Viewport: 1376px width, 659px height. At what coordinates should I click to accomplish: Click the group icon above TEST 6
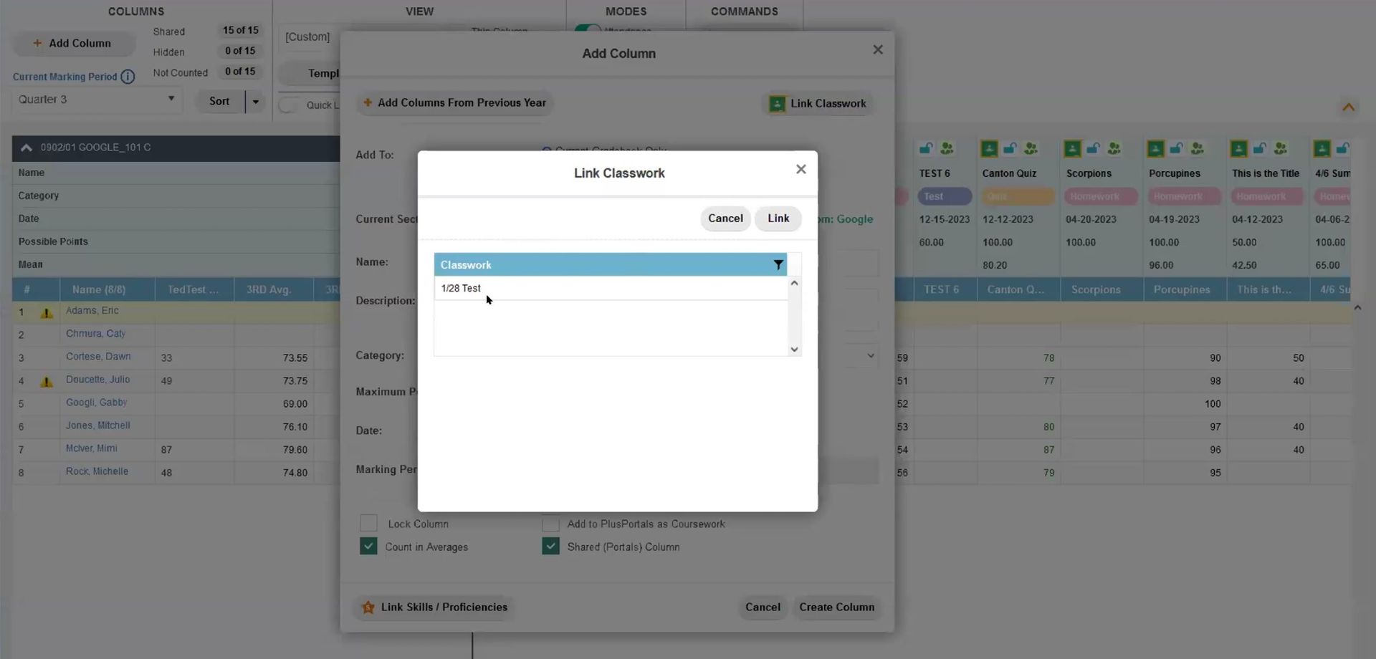(x=947, y=148)
